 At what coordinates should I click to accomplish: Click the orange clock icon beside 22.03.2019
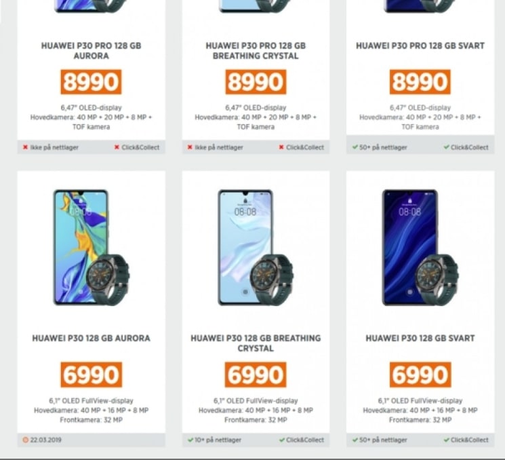(26, 440)
